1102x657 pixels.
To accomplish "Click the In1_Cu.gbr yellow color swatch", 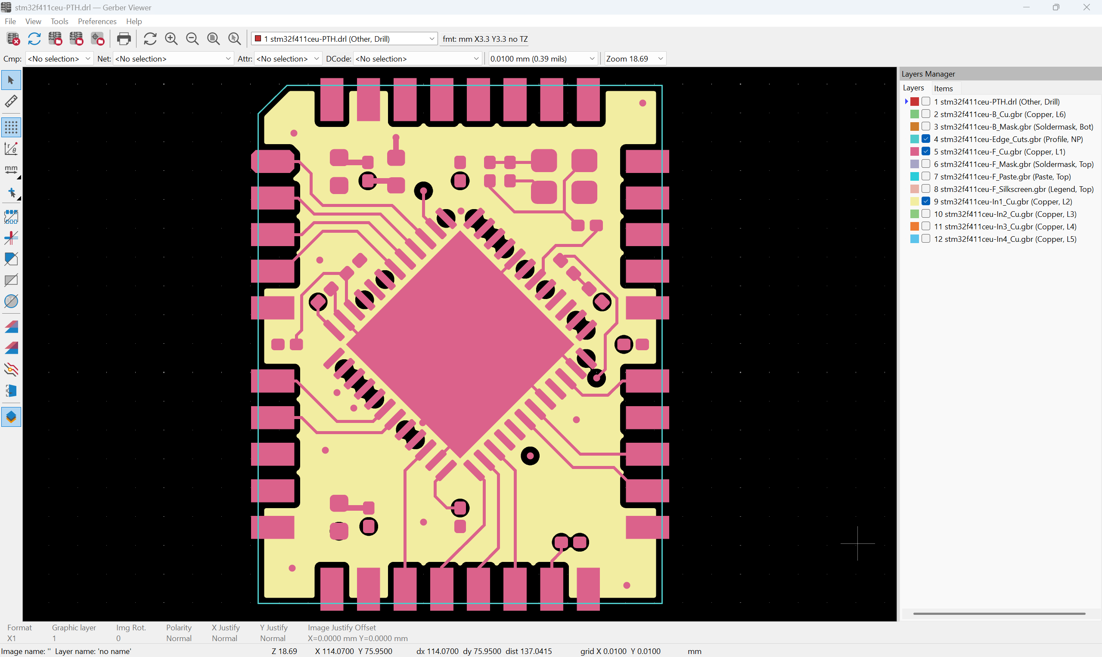I will (915, 201).
